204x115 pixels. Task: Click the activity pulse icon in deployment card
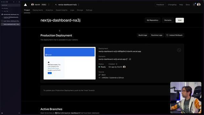[179, 50]
